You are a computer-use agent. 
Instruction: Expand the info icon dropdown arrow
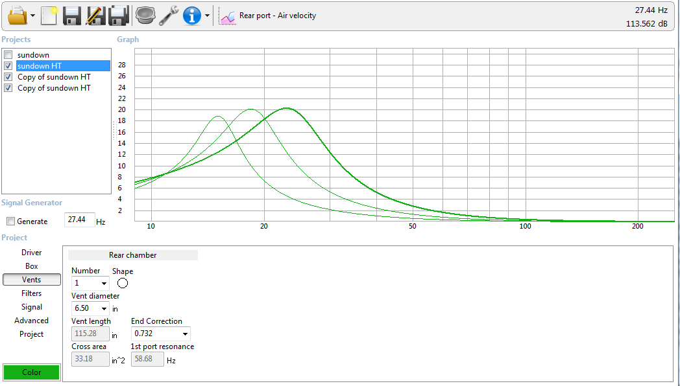207,16
